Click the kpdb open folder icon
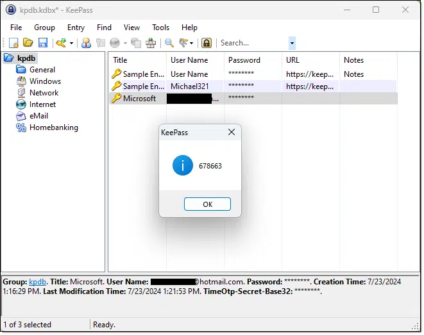Screen dimensions: 424x335 point(8,58)
